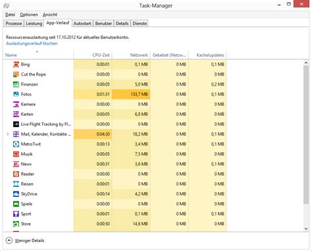Viewport: 312px width, 252px height.
Task: Click the Musik app icon
Action: click(x=16, y=154)
